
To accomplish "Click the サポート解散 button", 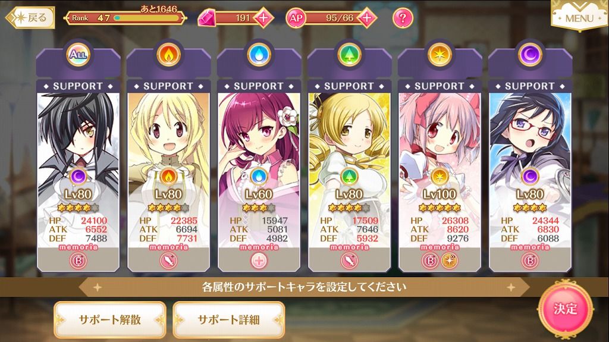I will (x=110, y=320).
